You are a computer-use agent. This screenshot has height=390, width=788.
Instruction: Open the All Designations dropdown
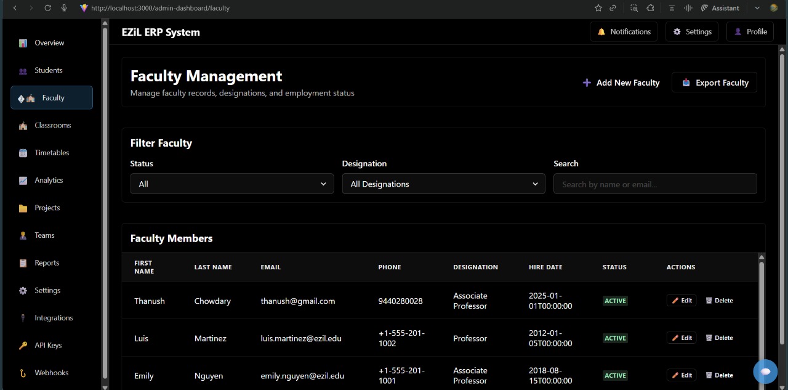(x=443, y=184)
